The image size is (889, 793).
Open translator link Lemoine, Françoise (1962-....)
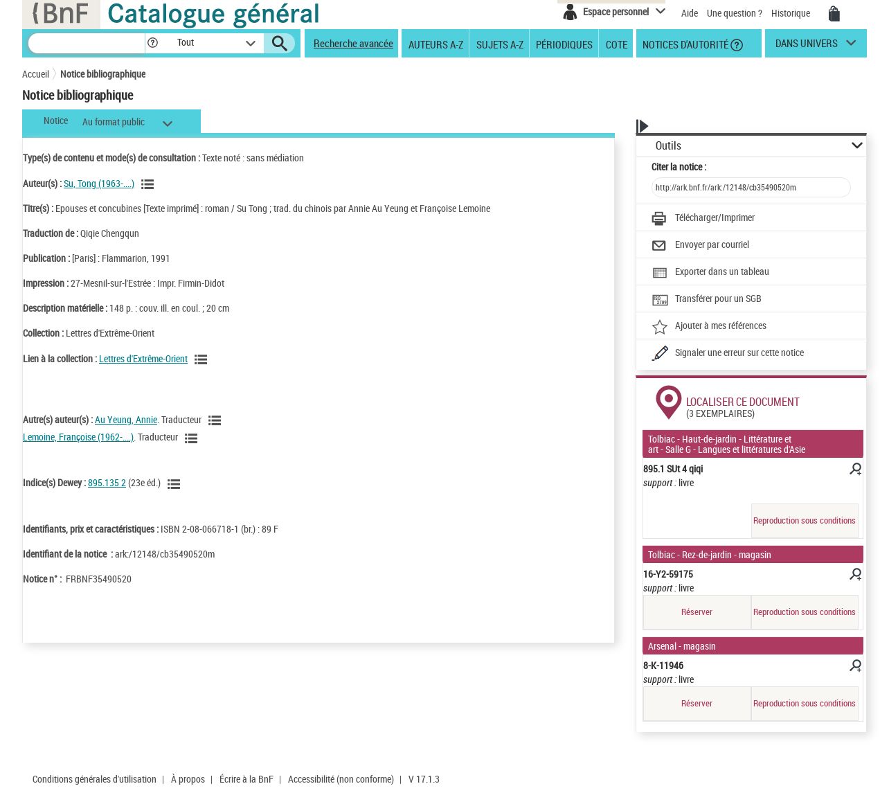[78, 437]
